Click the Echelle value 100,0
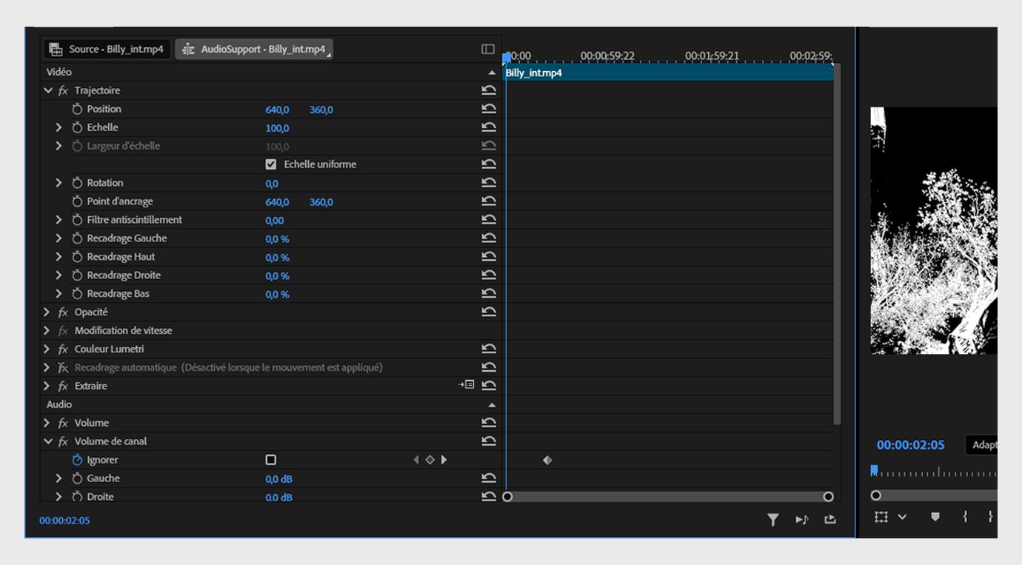The height and width of the screenshot is (565, 1022). (278, 128)
